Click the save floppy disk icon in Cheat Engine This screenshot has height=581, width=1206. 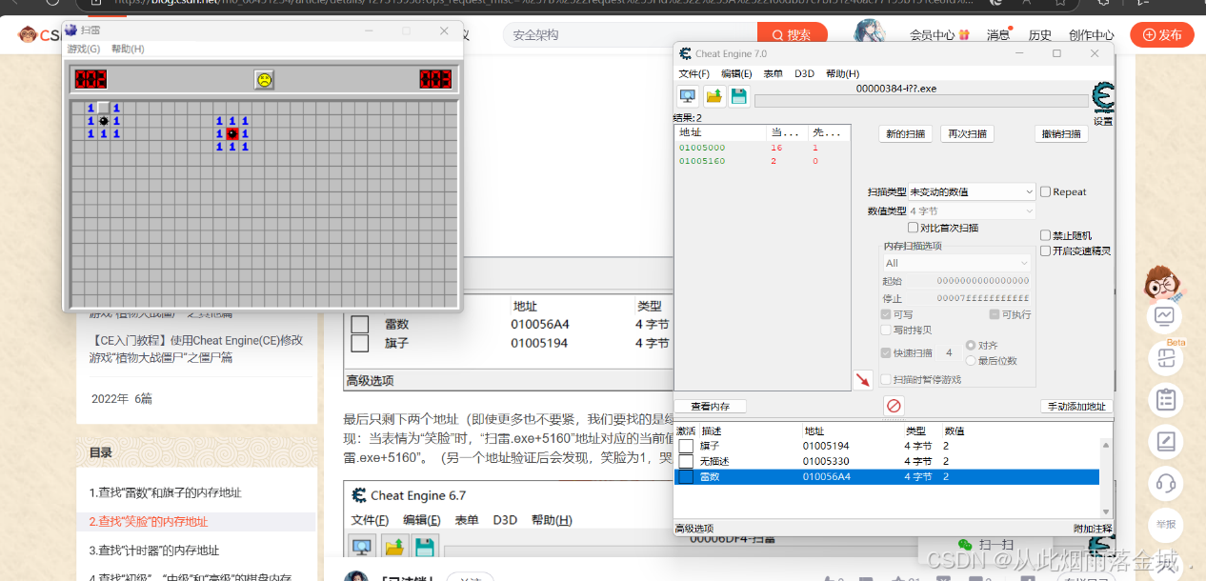coord(739,95)
